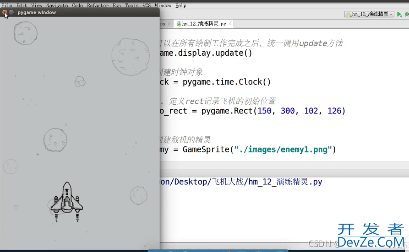Click the number 150 in pygame.Rect
Viewport: 409px width, 252px height.
point(264,111)
